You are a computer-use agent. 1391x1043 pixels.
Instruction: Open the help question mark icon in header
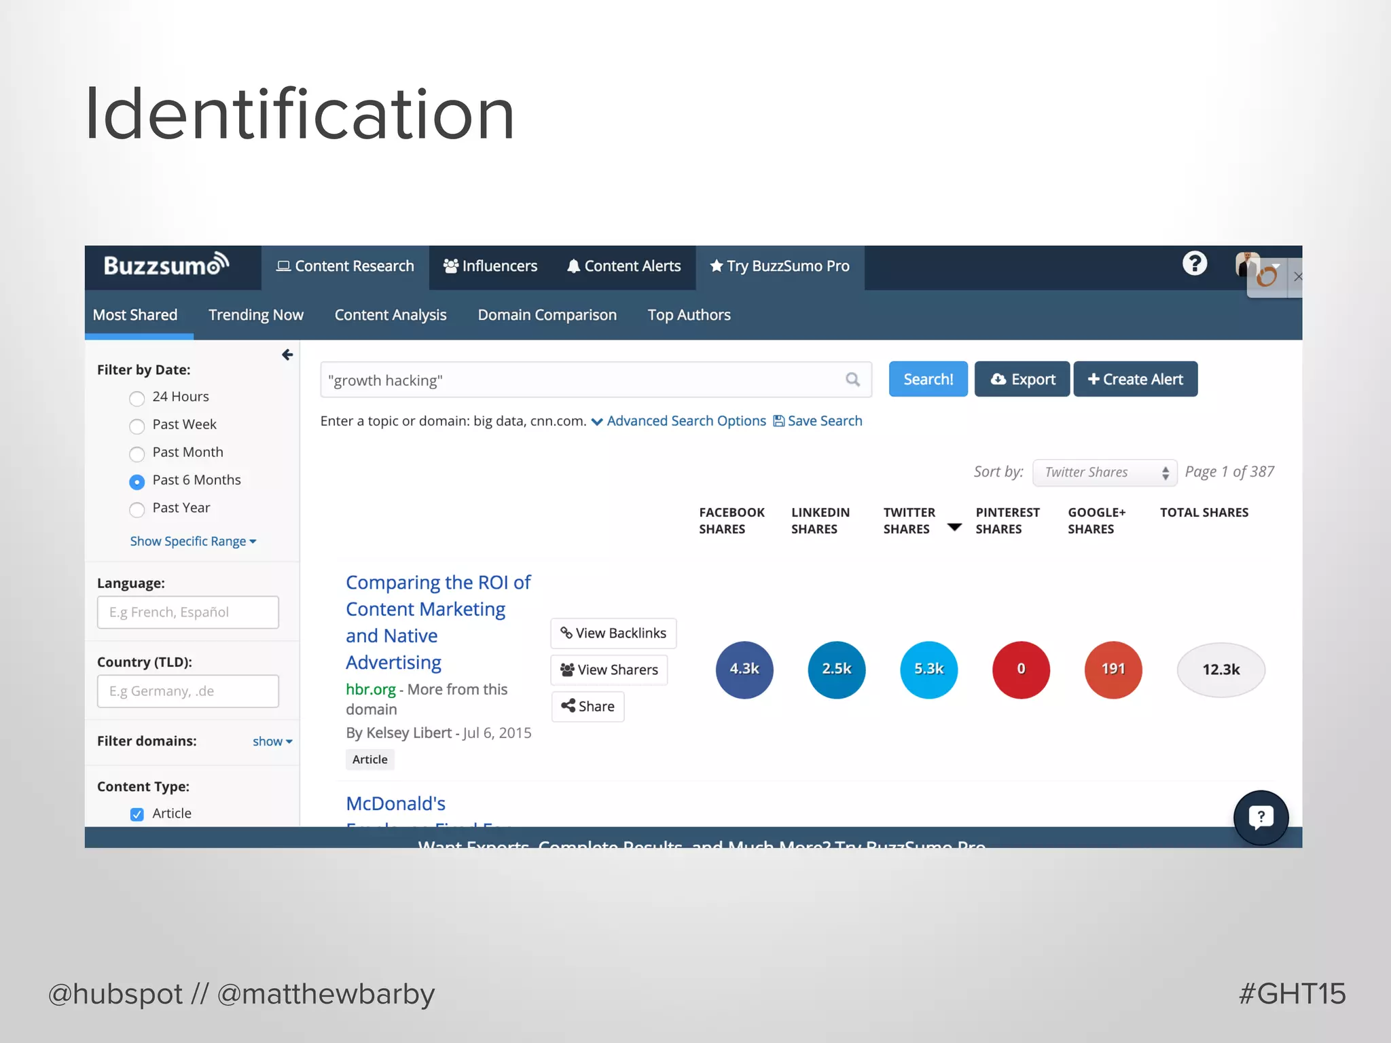(x=1195, y=263)
